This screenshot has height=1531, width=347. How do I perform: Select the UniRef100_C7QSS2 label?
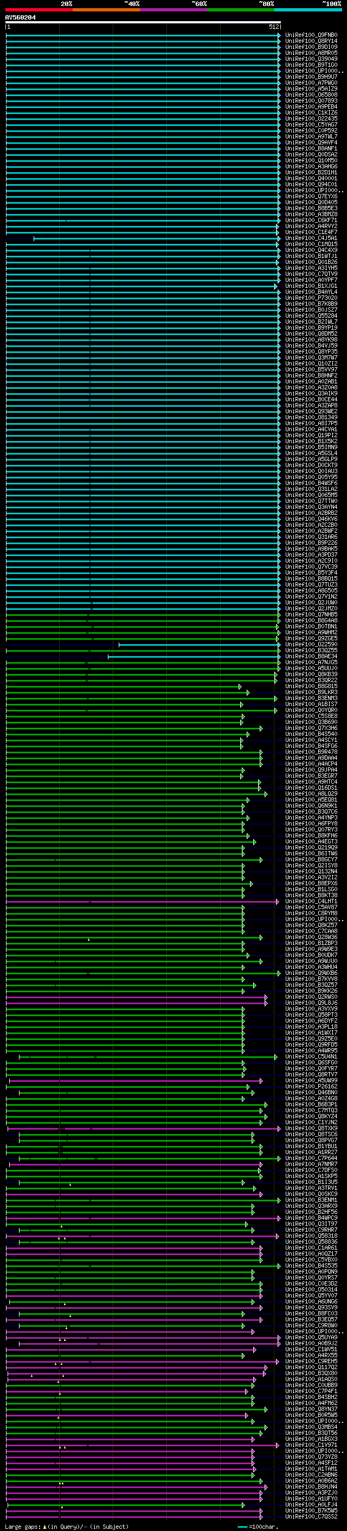311,1517
